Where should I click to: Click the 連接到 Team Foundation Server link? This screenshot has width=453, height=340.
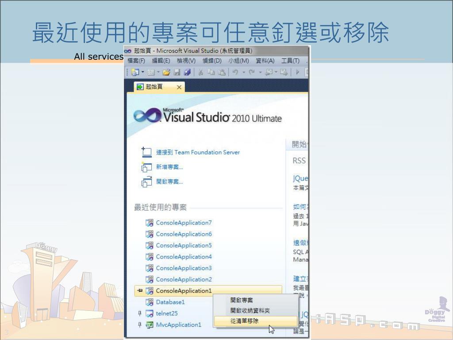(x=198, y=152)
